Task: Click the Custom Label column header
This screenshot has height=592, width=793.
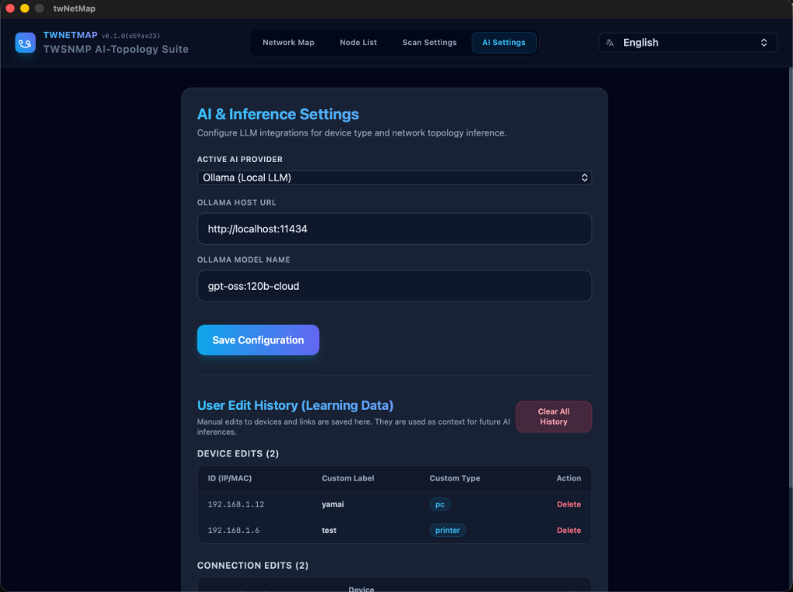Action: click(x=348, y=478)
